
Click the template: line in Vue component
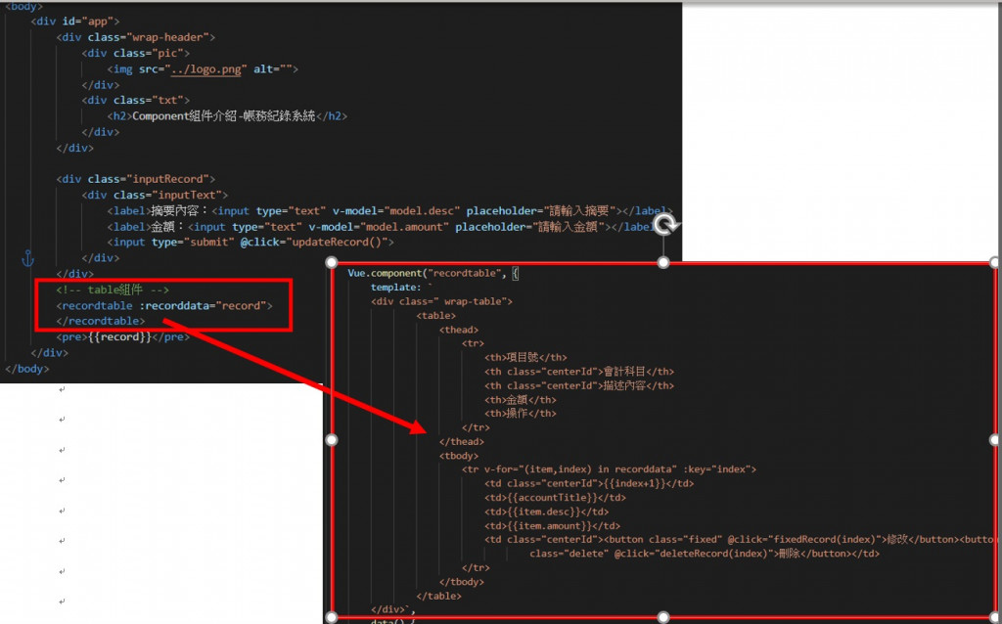point(402,288)
